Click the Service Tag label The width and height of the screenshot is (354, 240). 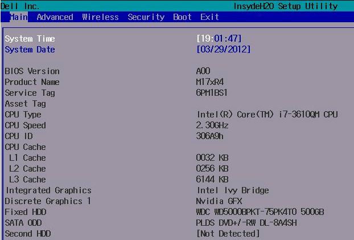click(30, 93)
